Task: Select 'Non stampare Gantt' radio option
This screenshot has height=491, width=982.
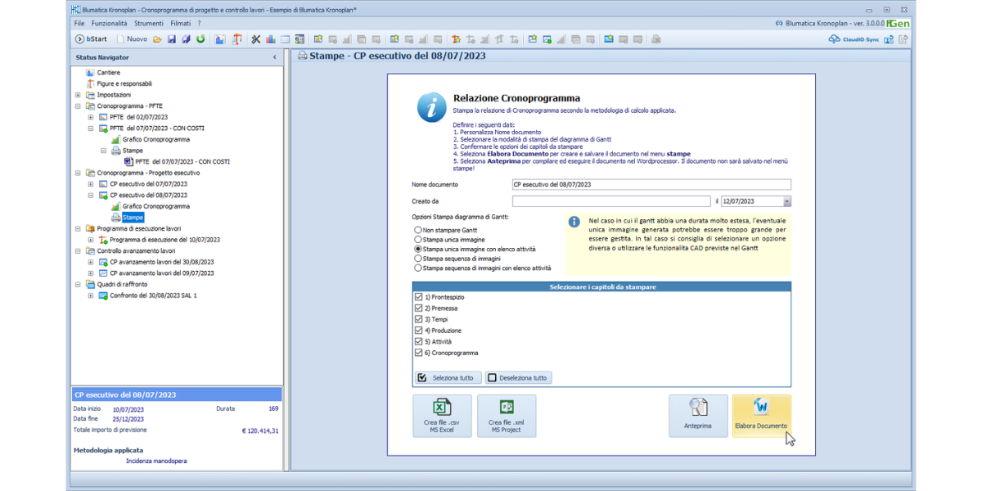Action: tap(418, 231)
